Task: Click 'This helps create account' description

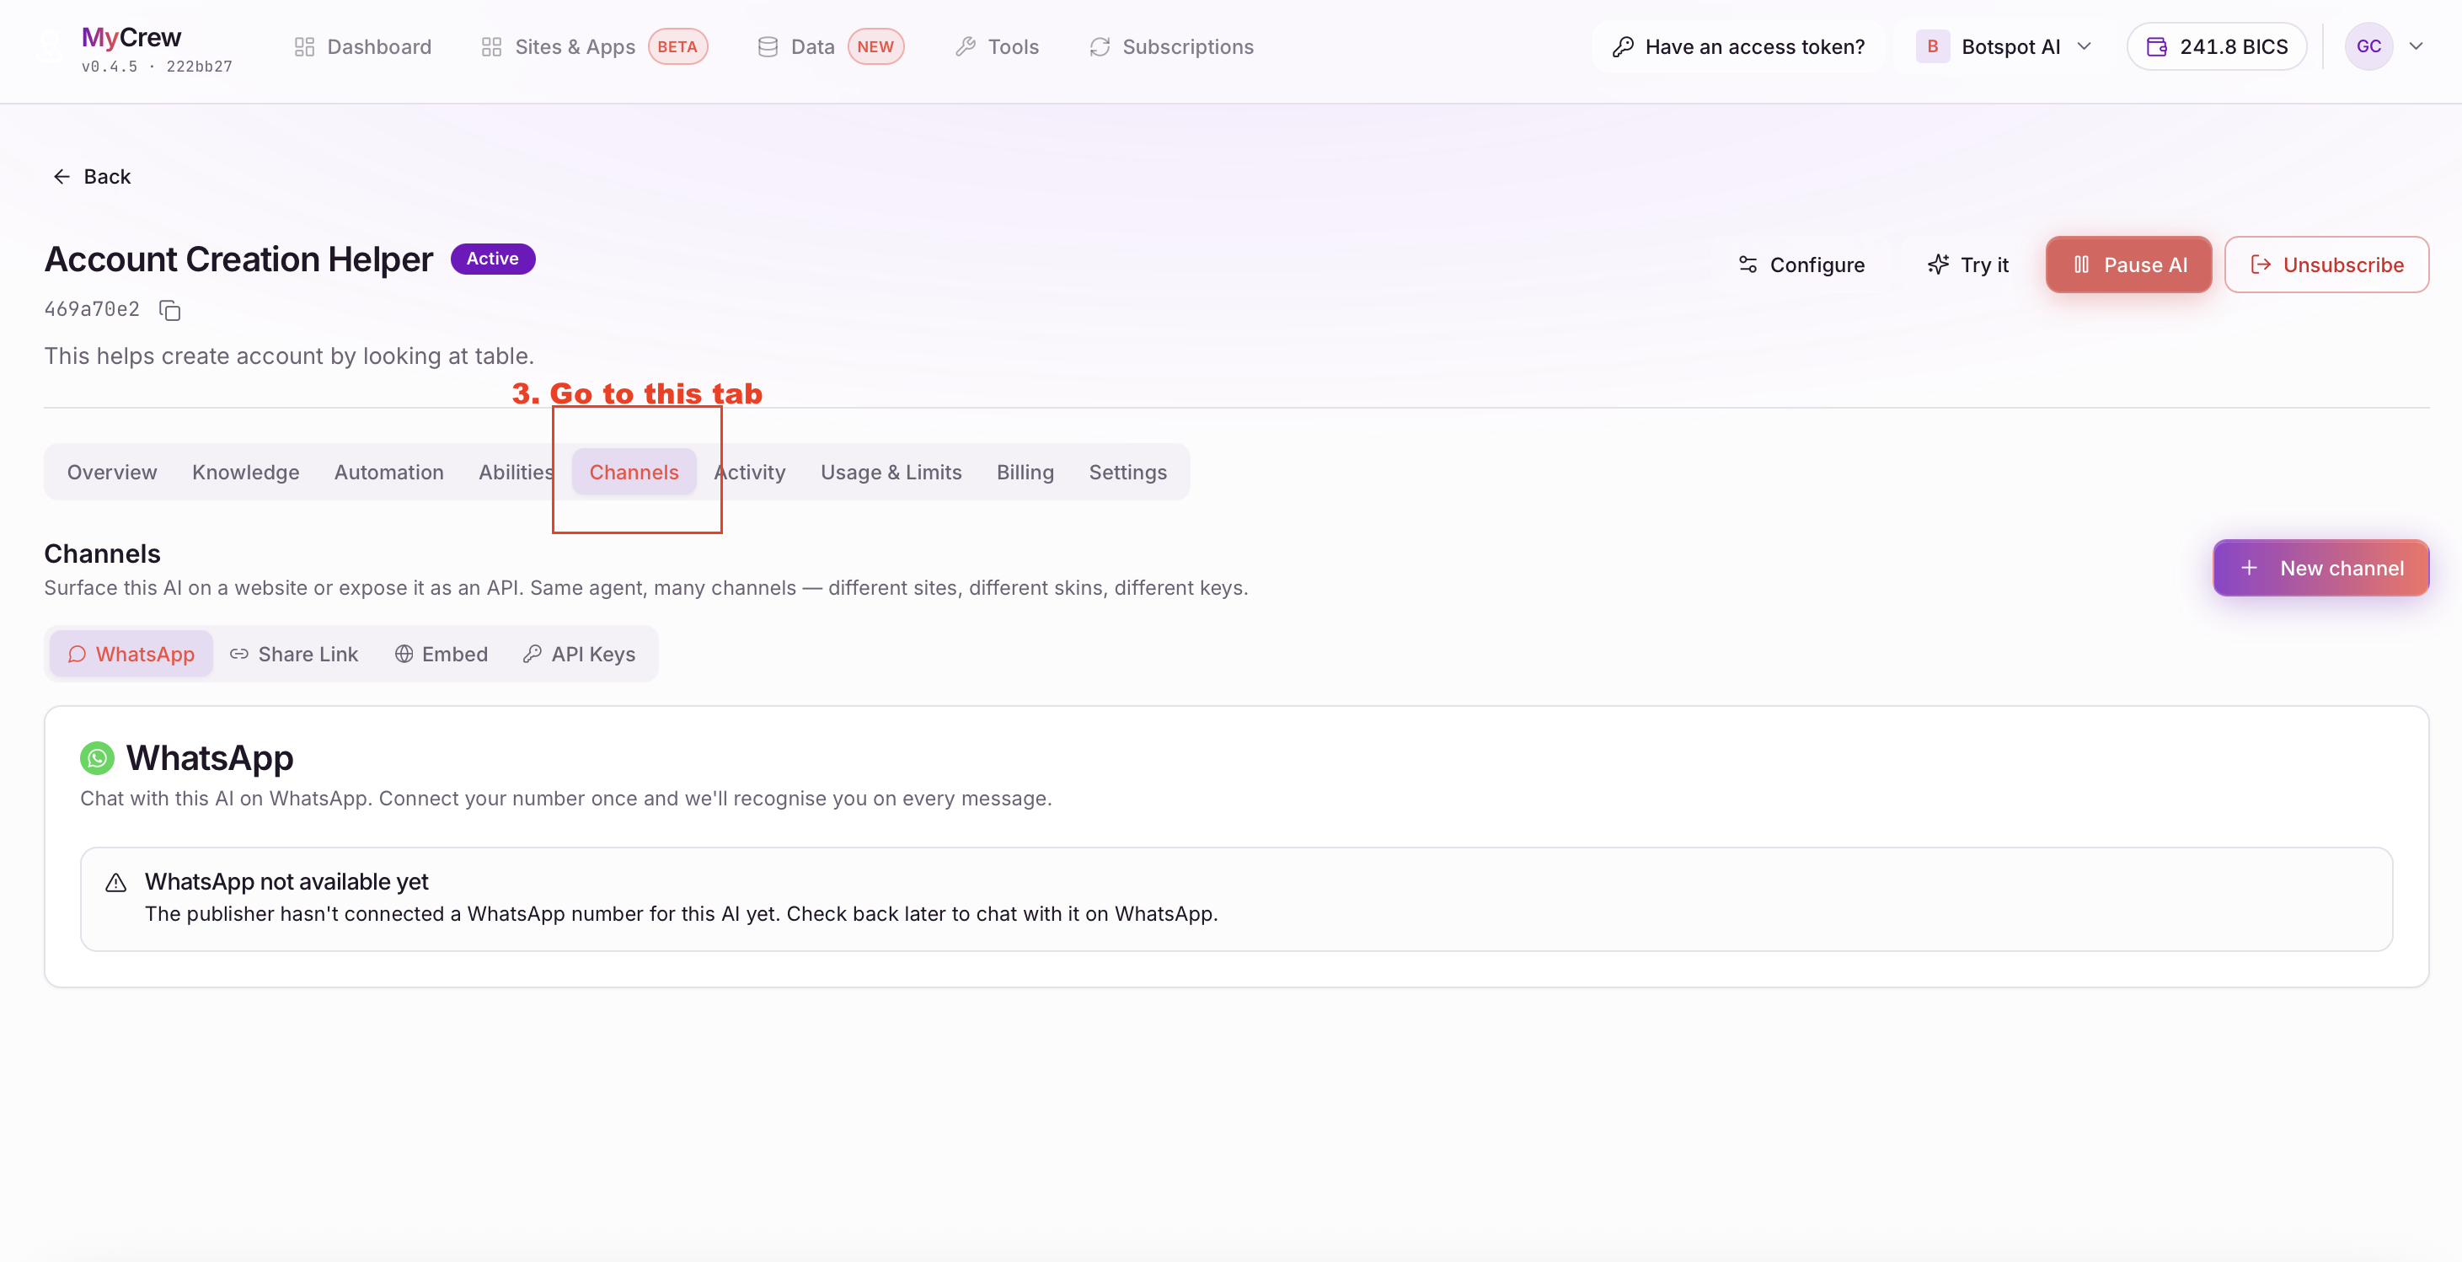Action: pyautogui.click(x=289, y=356)
